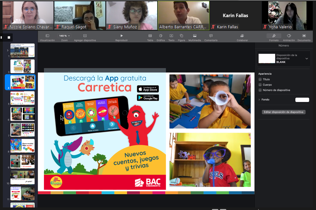Click the Google Play badge on slide
The image size is (316, 210).
[x=148, y=98]
